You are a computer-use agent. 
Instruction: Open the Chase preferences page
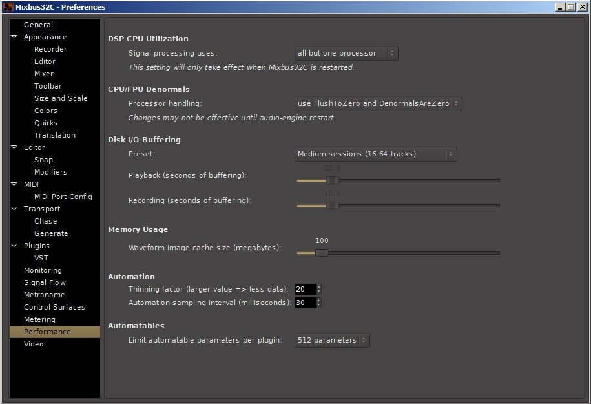pyautogui.click(x=46, y=221)
